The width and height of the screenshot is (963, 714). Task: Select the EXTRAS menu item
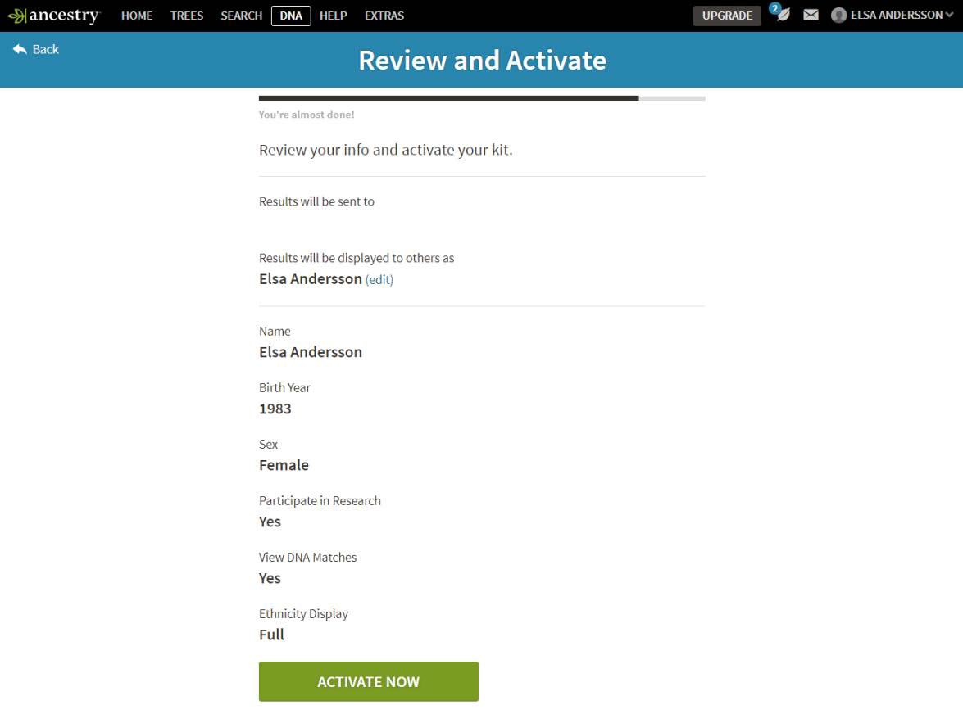click(384, 15)
